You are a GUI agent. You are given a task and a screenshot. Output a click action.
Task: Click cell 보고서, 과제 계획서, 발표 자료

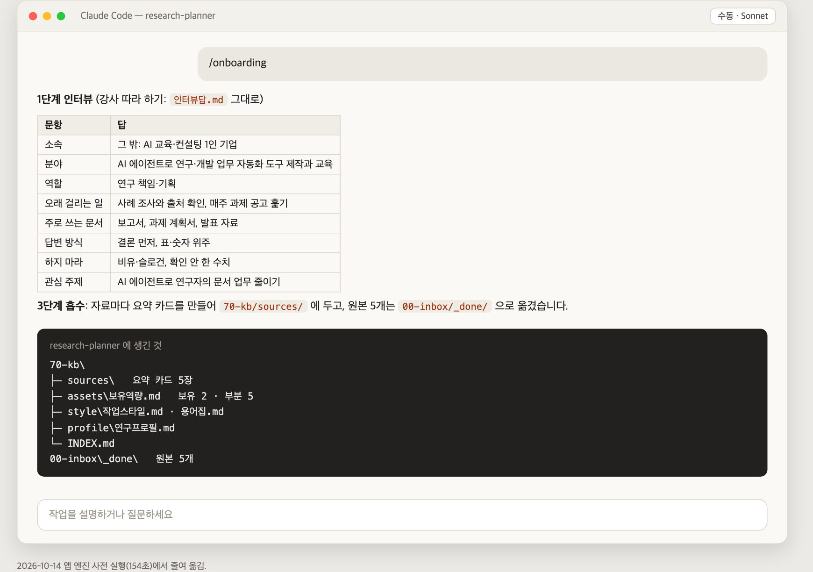[225, 223]
